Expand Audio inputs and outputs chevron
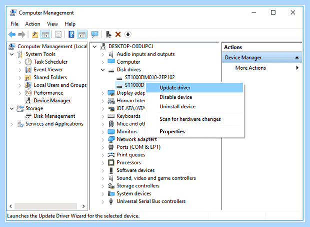Image resolution: width=310 pixels, height=227 pixels. coord(103,55)
